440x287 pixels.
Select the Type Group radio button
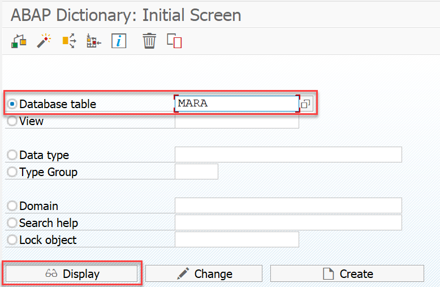pyautogui.click(x=12, y=172)
